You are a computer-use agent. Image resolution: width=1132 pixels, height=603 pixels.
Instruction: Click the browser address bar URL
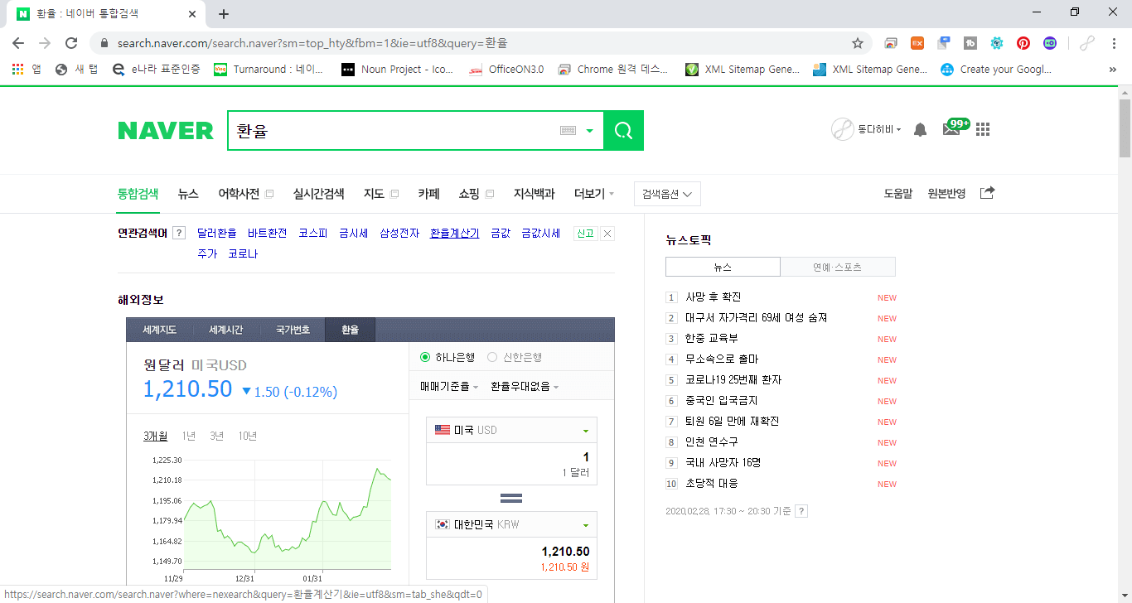coord(312,43)
